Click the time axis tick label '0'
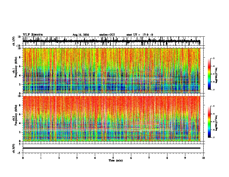Image resolution: width=229 pixels, height=177 pixels. click(23, 158)
